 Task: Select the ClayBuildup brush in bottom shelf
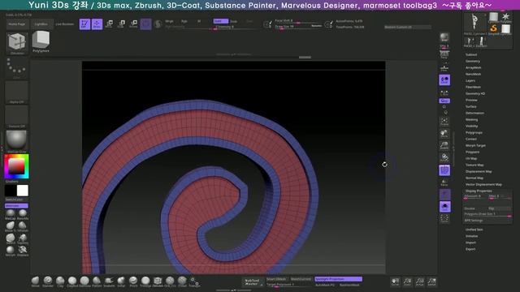[72, 281]
